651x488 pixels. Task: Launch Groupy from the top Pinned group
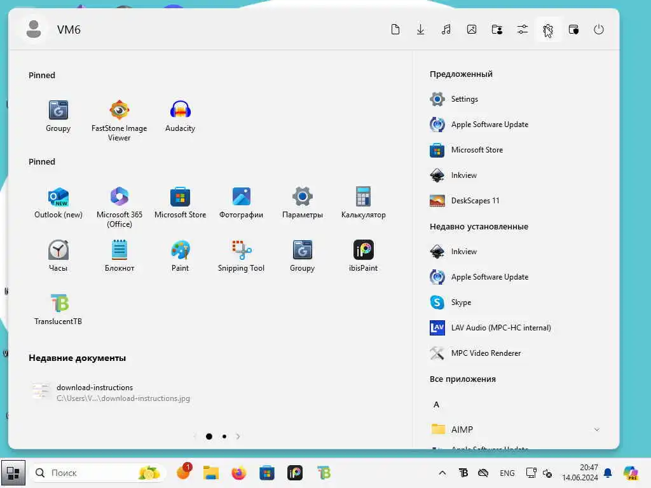tap(58, 116)
